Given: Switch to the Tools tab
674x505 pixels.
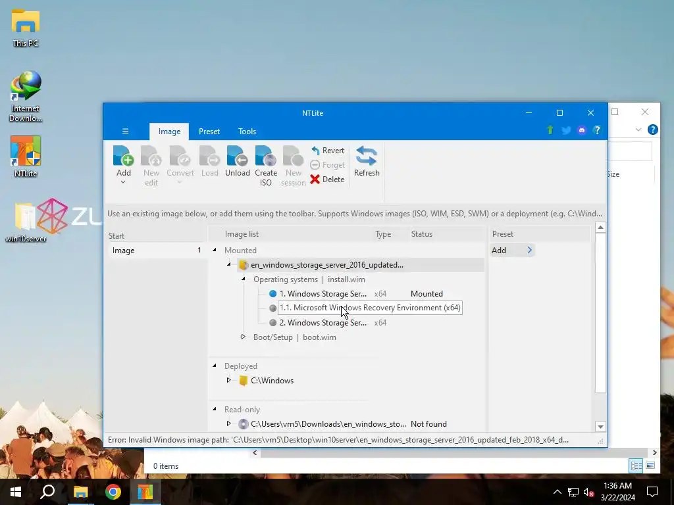Looking at the screenshot, I should tap(247, 132).
